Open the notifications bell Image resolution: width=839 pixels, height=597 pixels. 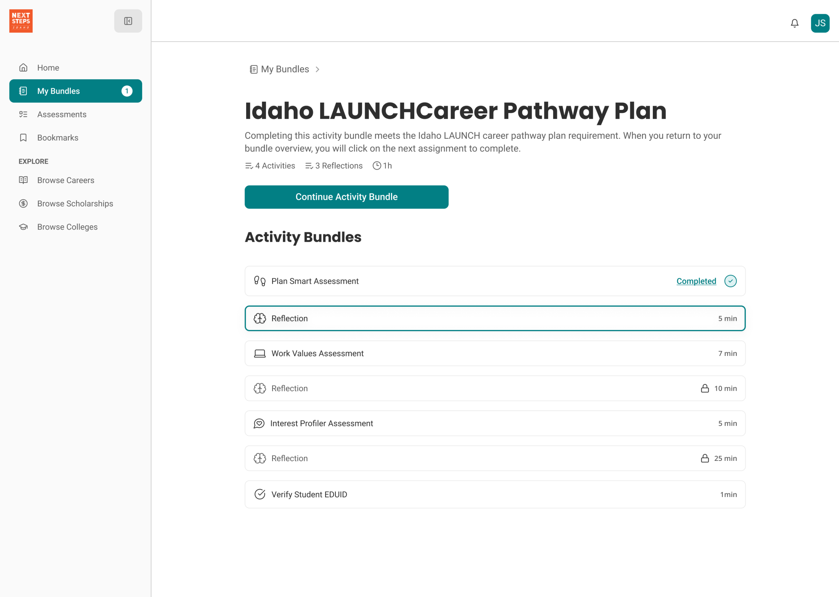(x=794, y=23)
